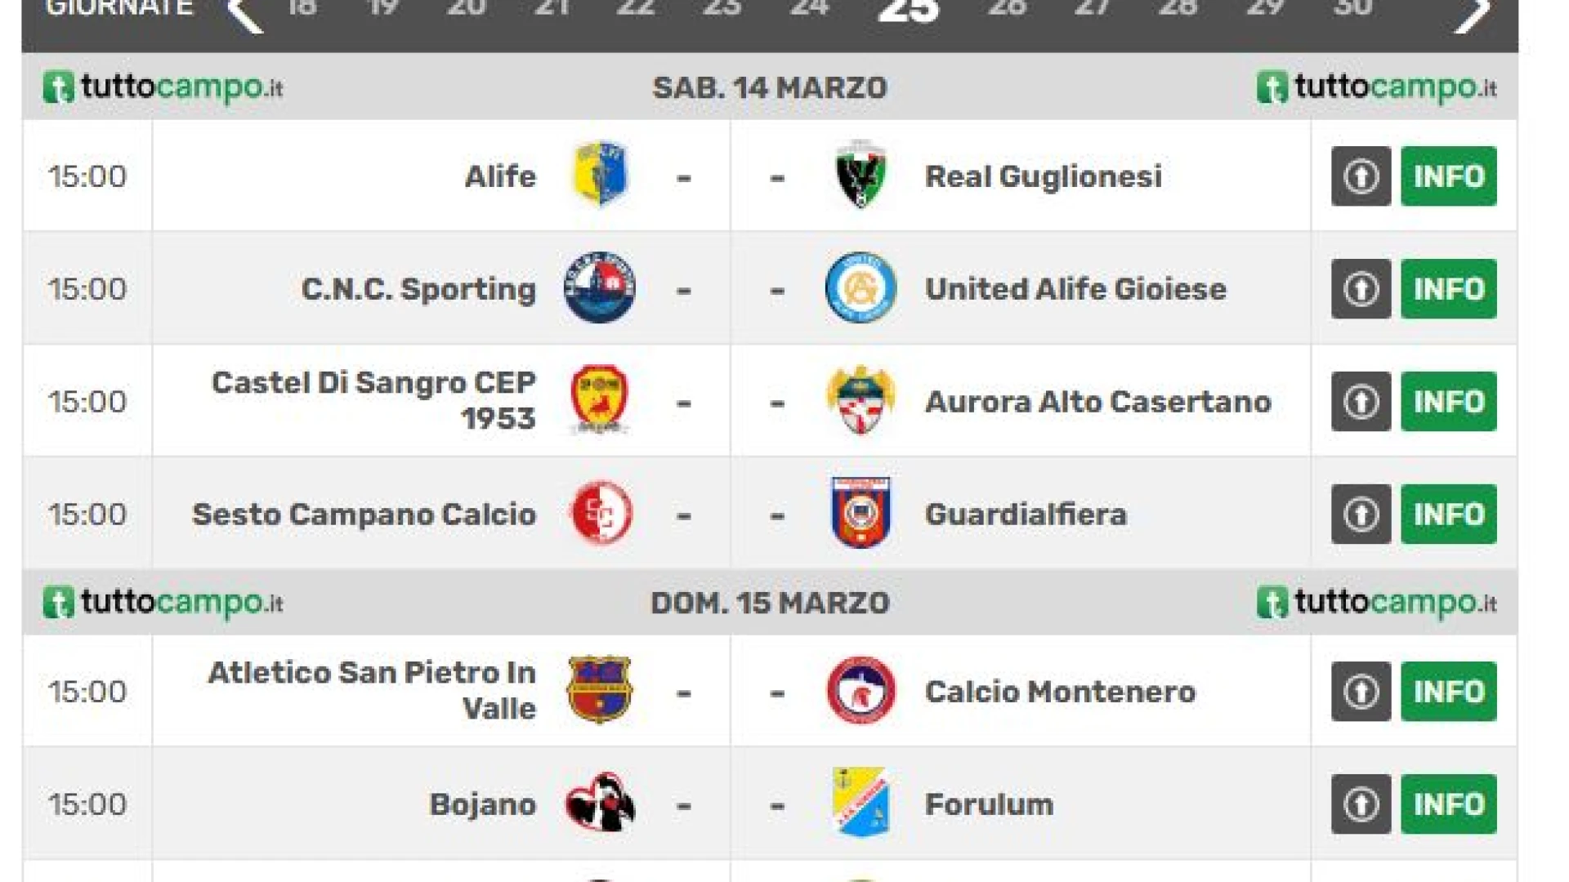Viewport: 1569px width, 882px height.
Task: Select matchday 26
Action: click(x=1007, y=8)
